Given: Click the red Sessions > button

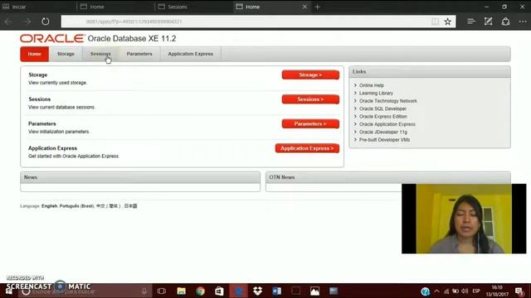Looking at the screenshot, I should point(310,99).
